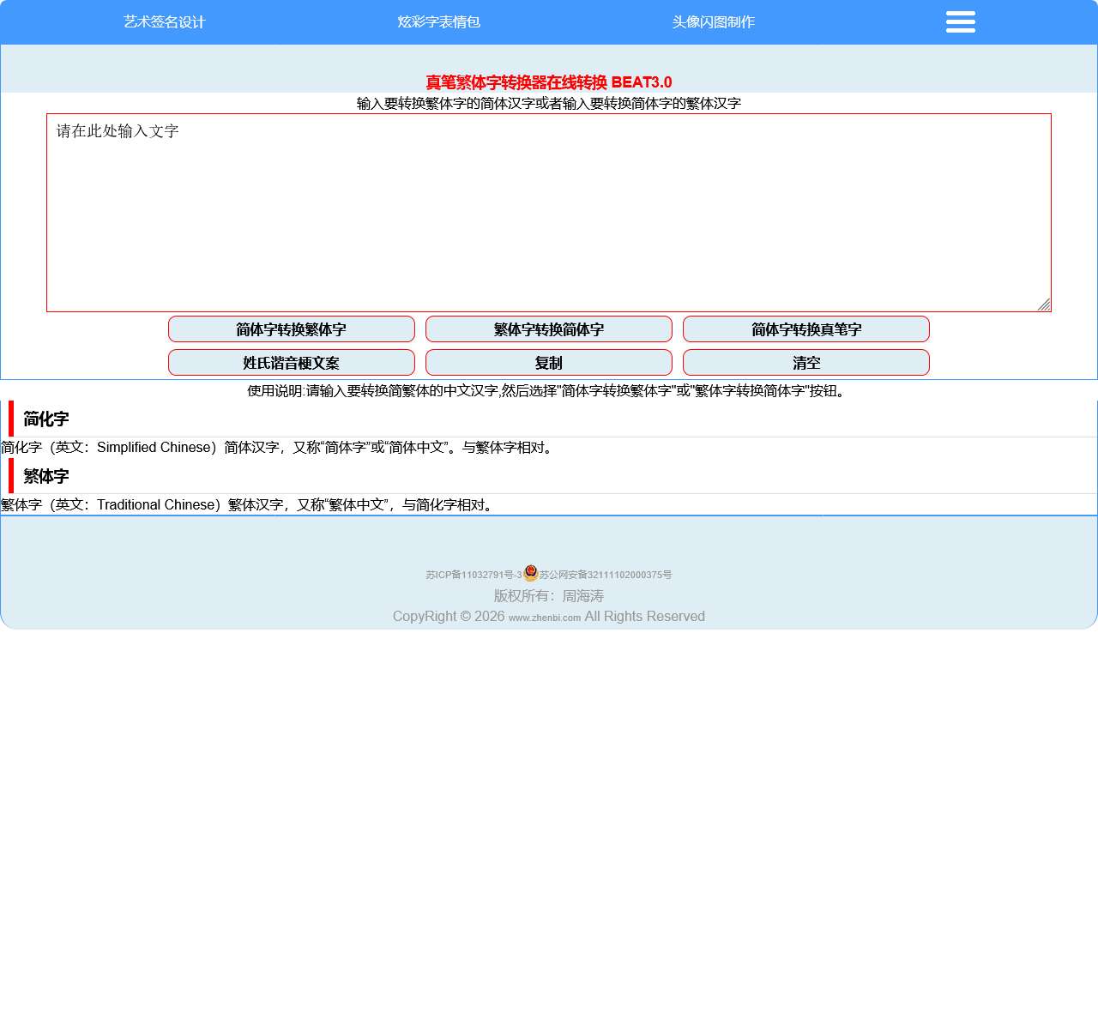Open the hamburger menu icon
This screenshot has width=1098, height=1025.
(960, 22)
